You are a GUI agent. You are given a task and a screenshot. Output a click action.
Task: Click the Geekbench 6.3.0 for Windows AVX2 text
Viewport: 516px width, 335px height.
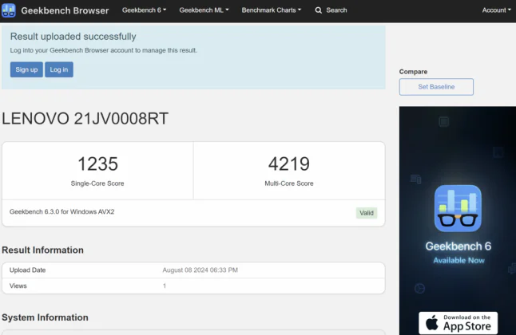point(62,211)
